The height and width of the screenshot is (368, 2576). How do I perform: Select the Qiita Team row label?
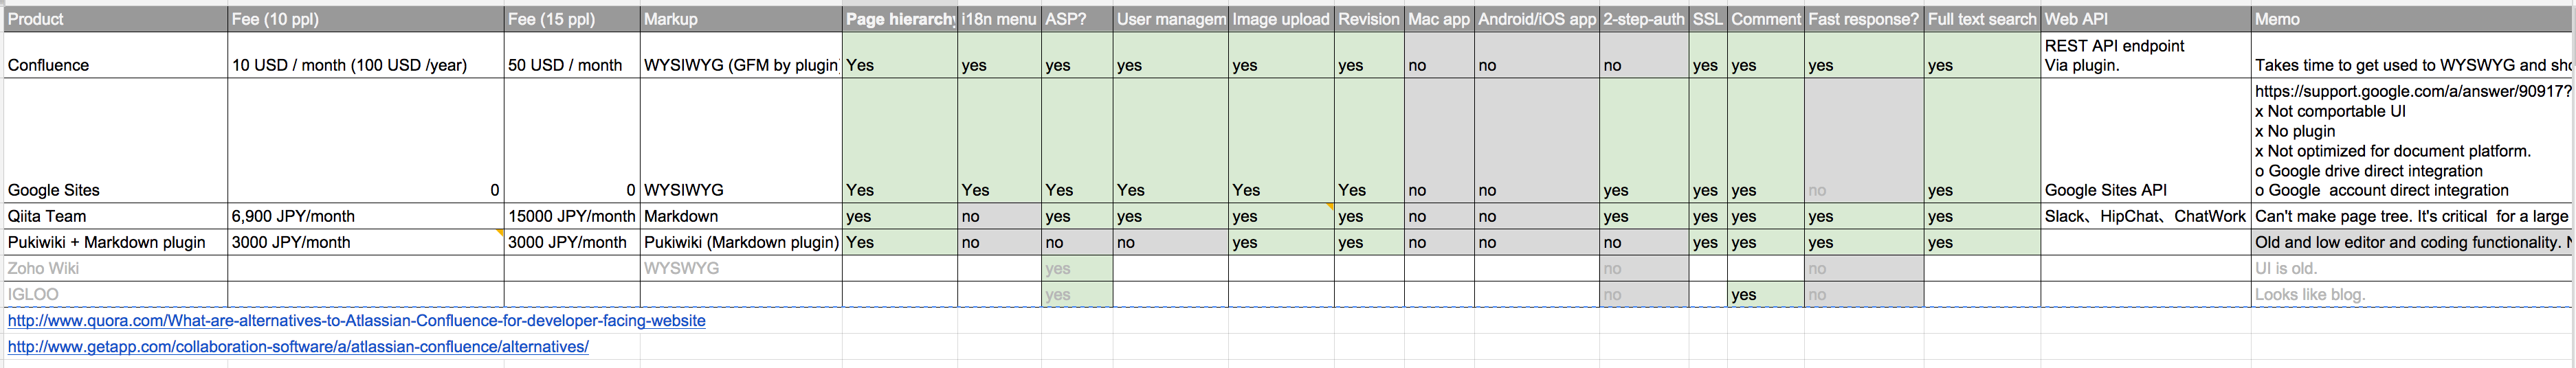(115, 216)
